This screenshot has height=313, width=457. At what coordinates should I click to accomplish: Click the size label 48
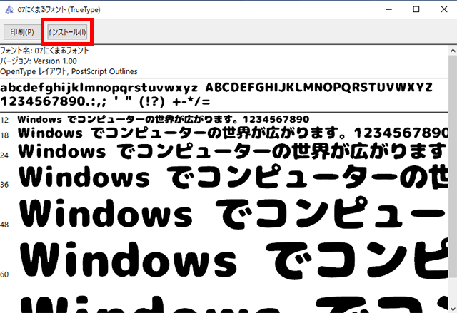pyautogui.click(x=4, y=225)
